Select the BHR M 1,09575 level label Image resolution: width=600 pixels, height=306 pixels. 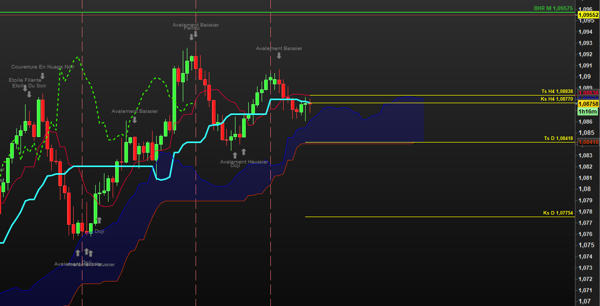pyautogui.click(x=553, y=8)
